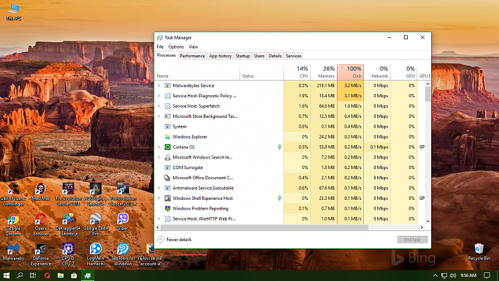Open ACOrigins shortcut on desktop
This screenshot has width=499, height=281.
tap(95, 194)
